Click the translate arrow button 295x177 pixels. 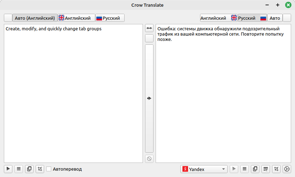(x=149, y=98)
